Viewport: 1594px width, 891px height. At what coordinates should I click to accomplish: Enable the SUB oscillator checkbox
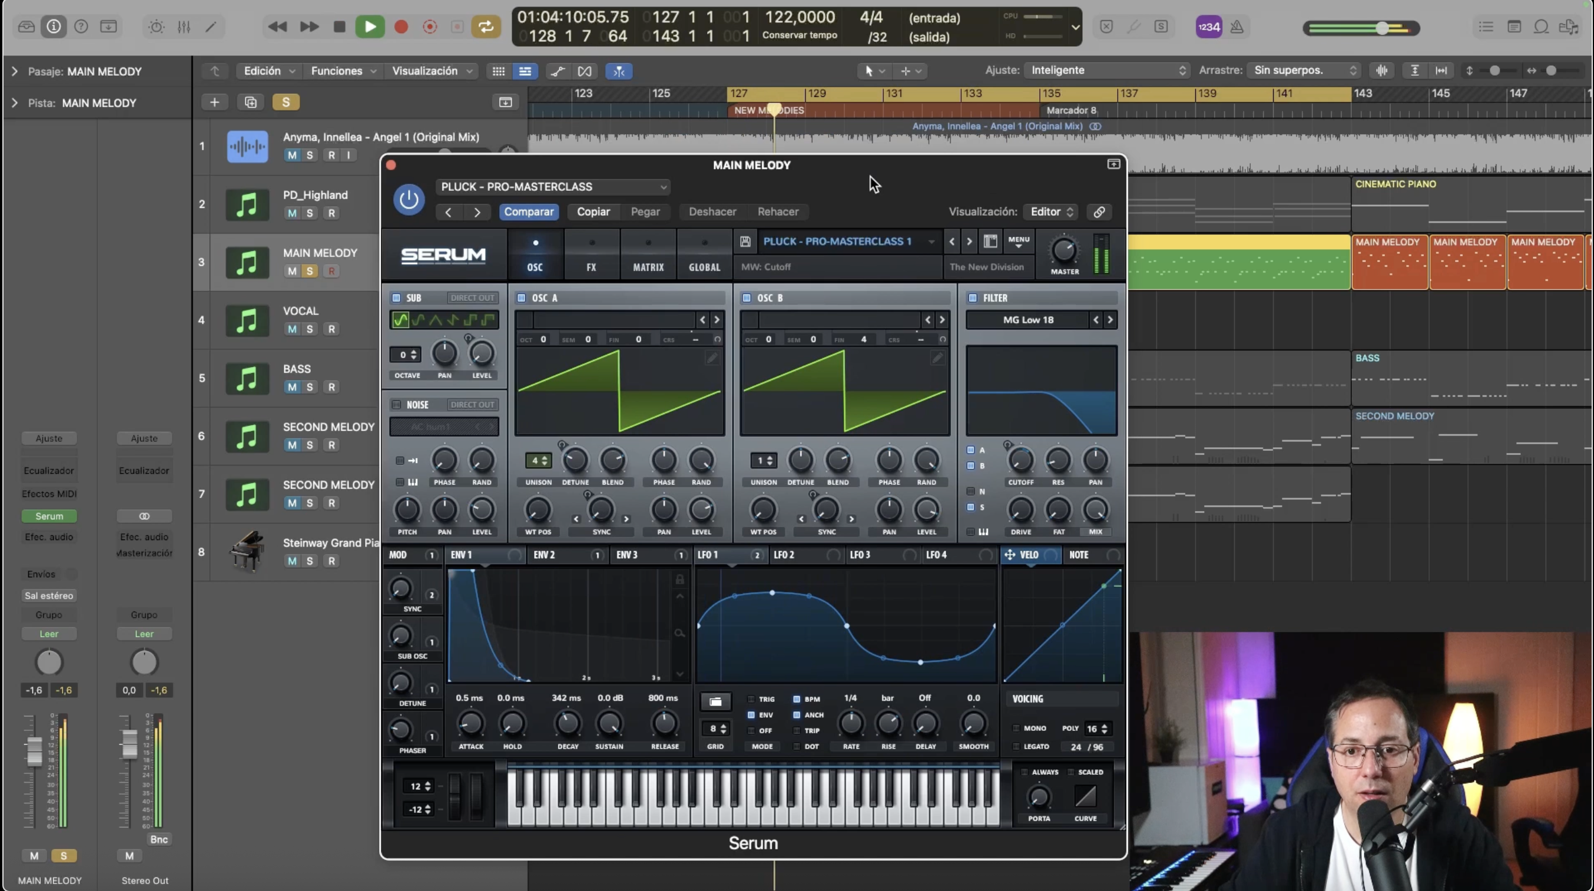pos(396,298)
